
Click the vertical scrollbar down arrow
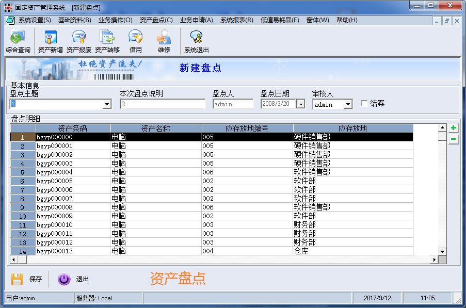click(442, 251)
